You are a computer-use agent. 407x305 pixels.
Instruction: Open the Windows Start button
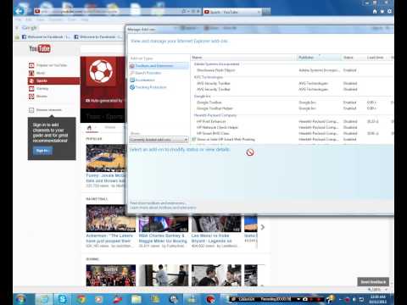pos(21,299)
